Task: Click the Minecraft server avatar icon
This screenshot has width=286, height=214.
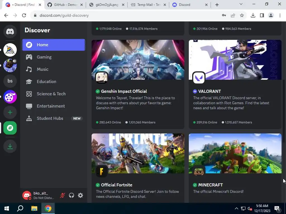Action: point(199,171)
